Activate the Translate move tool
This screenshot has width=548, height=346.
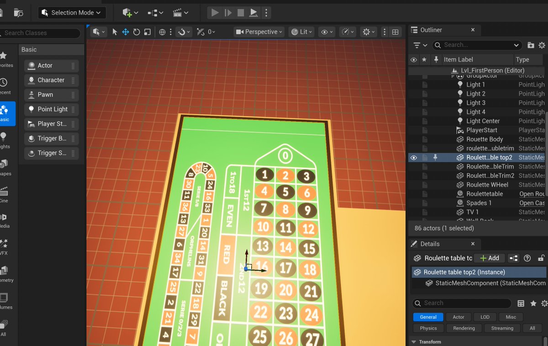pos(126,32)
